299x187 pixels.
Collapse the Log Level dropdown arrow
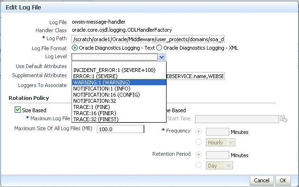pyautogui.click(x=162, y=57)
